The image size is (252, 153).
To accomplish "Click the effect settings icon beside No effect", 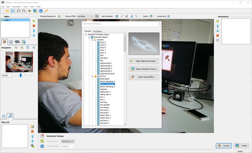I will coord(97,16).
